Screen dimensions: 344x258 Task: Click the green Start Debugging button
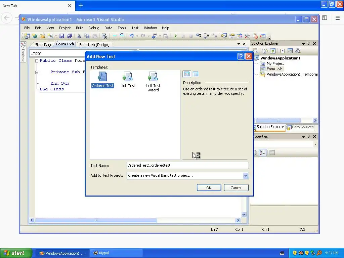175,36
